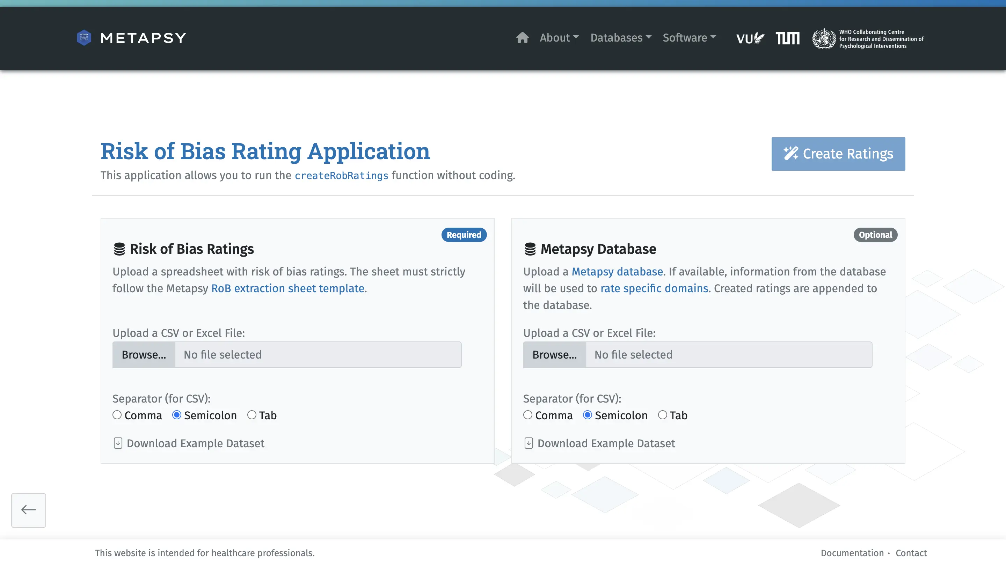
Task: Select Comma separator for Risk of Bias Ratings
Action: coord(117,415)
